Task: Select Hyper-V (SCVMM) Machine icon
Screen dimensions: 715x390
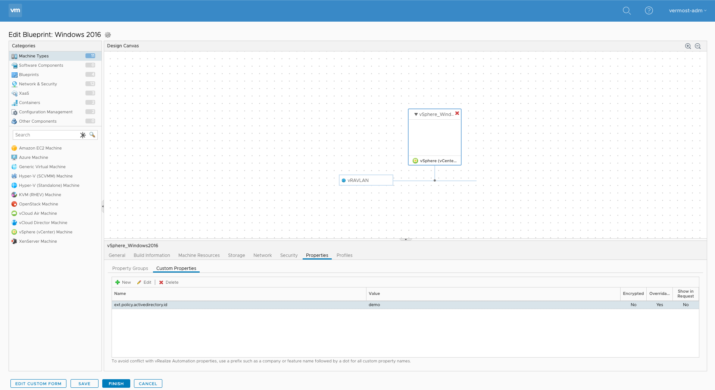Action: 14,176
